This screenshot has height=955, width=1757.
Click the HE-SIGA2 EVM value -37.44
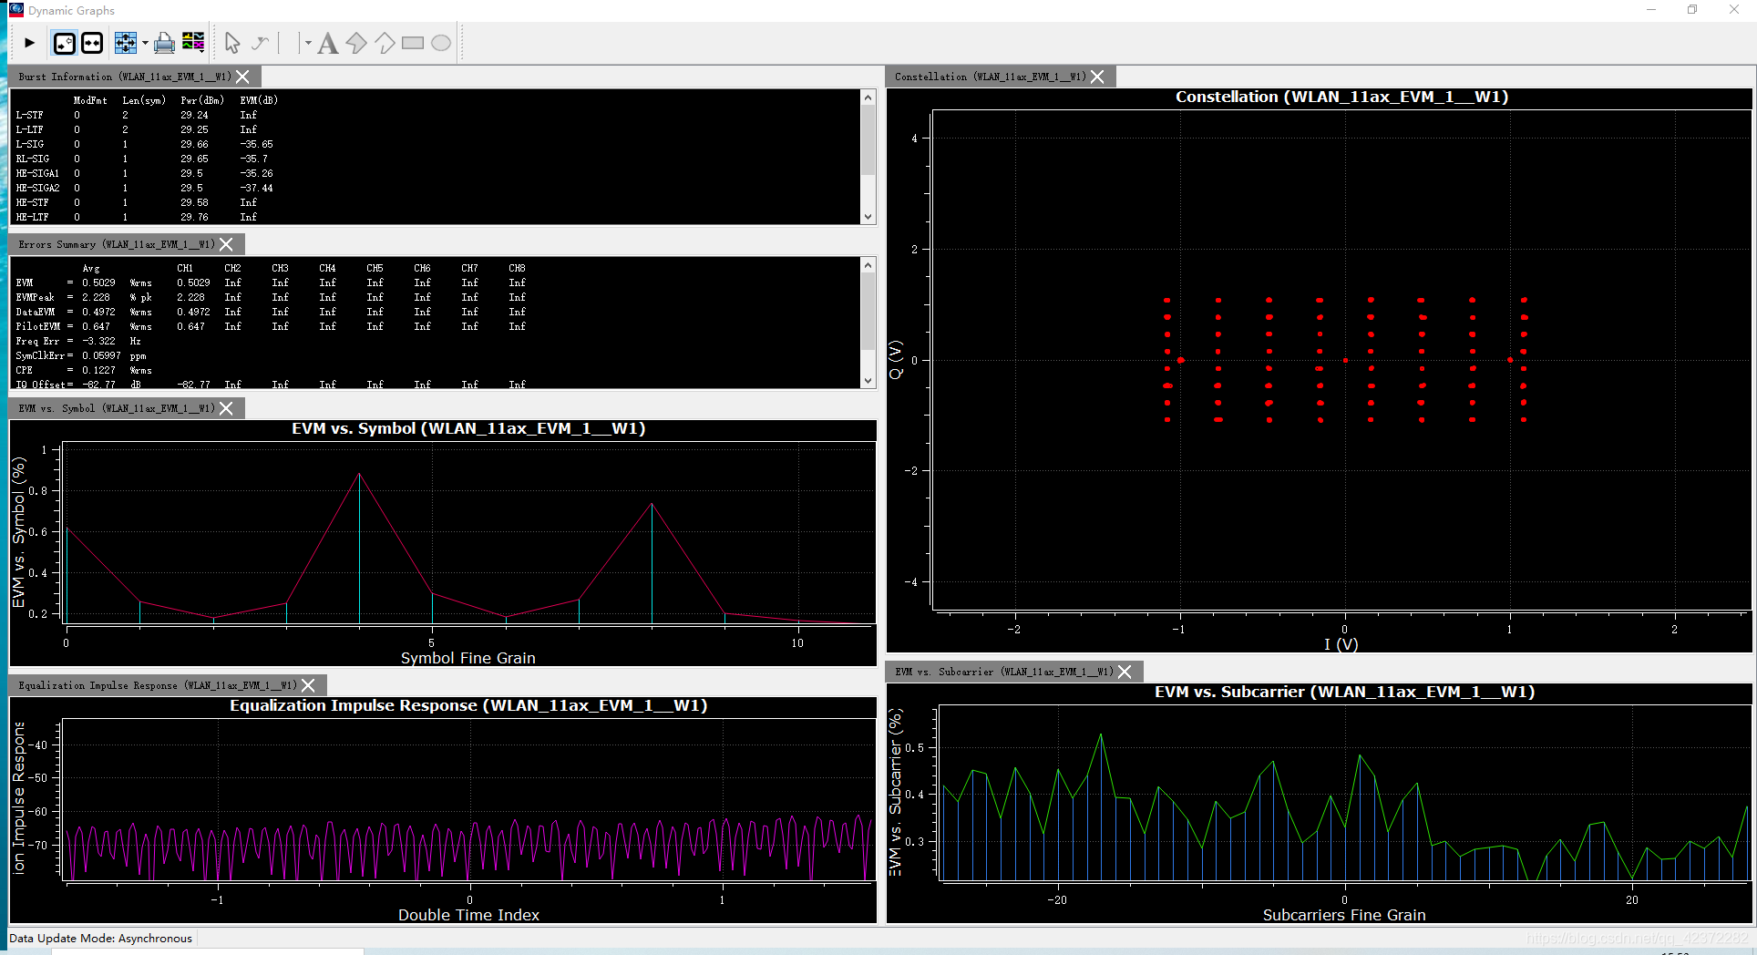click(256, 188)
